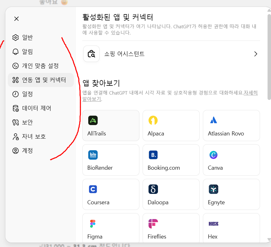Viewport: 271px width, 247px height.
Task: Expand 쇼핑 어시스턴트 with the chevron arrow
Action: point(256,54)
